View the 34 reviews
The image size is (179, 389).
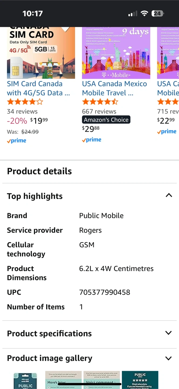point(22,111)
